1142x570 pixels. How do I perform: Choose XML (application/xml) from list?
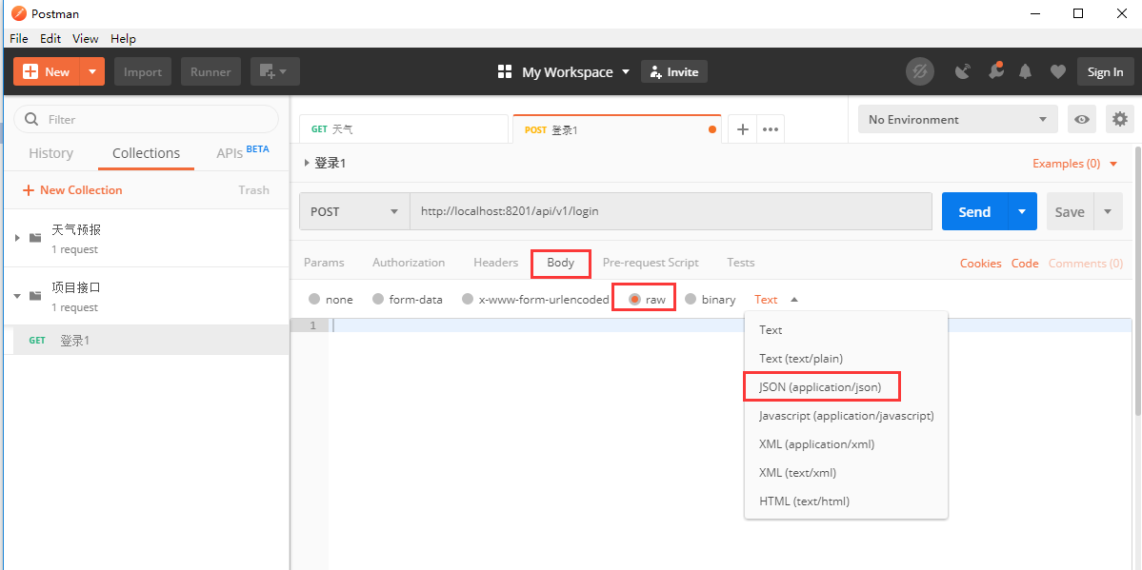847,444
